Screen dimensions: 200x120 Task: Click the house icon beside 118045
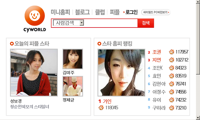(101, 107)
